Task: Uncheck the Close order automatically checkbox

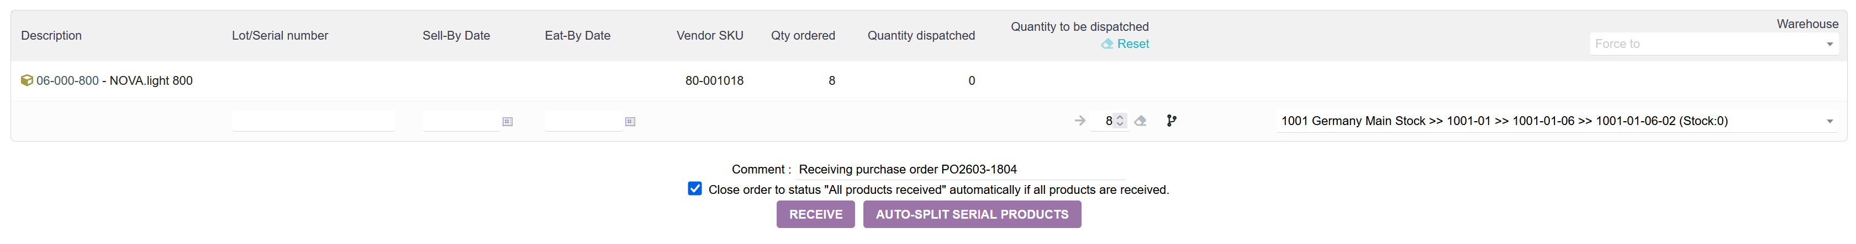Action: [x=694, y=189]
